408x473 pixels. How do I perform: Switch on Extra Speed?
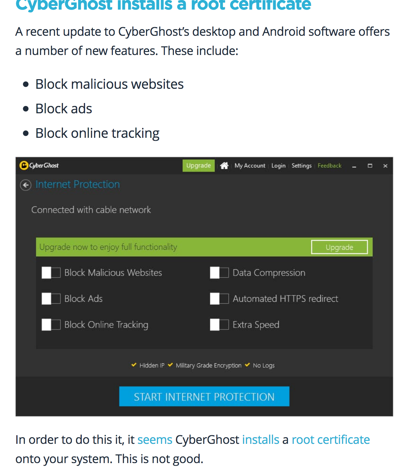[219, 325]
